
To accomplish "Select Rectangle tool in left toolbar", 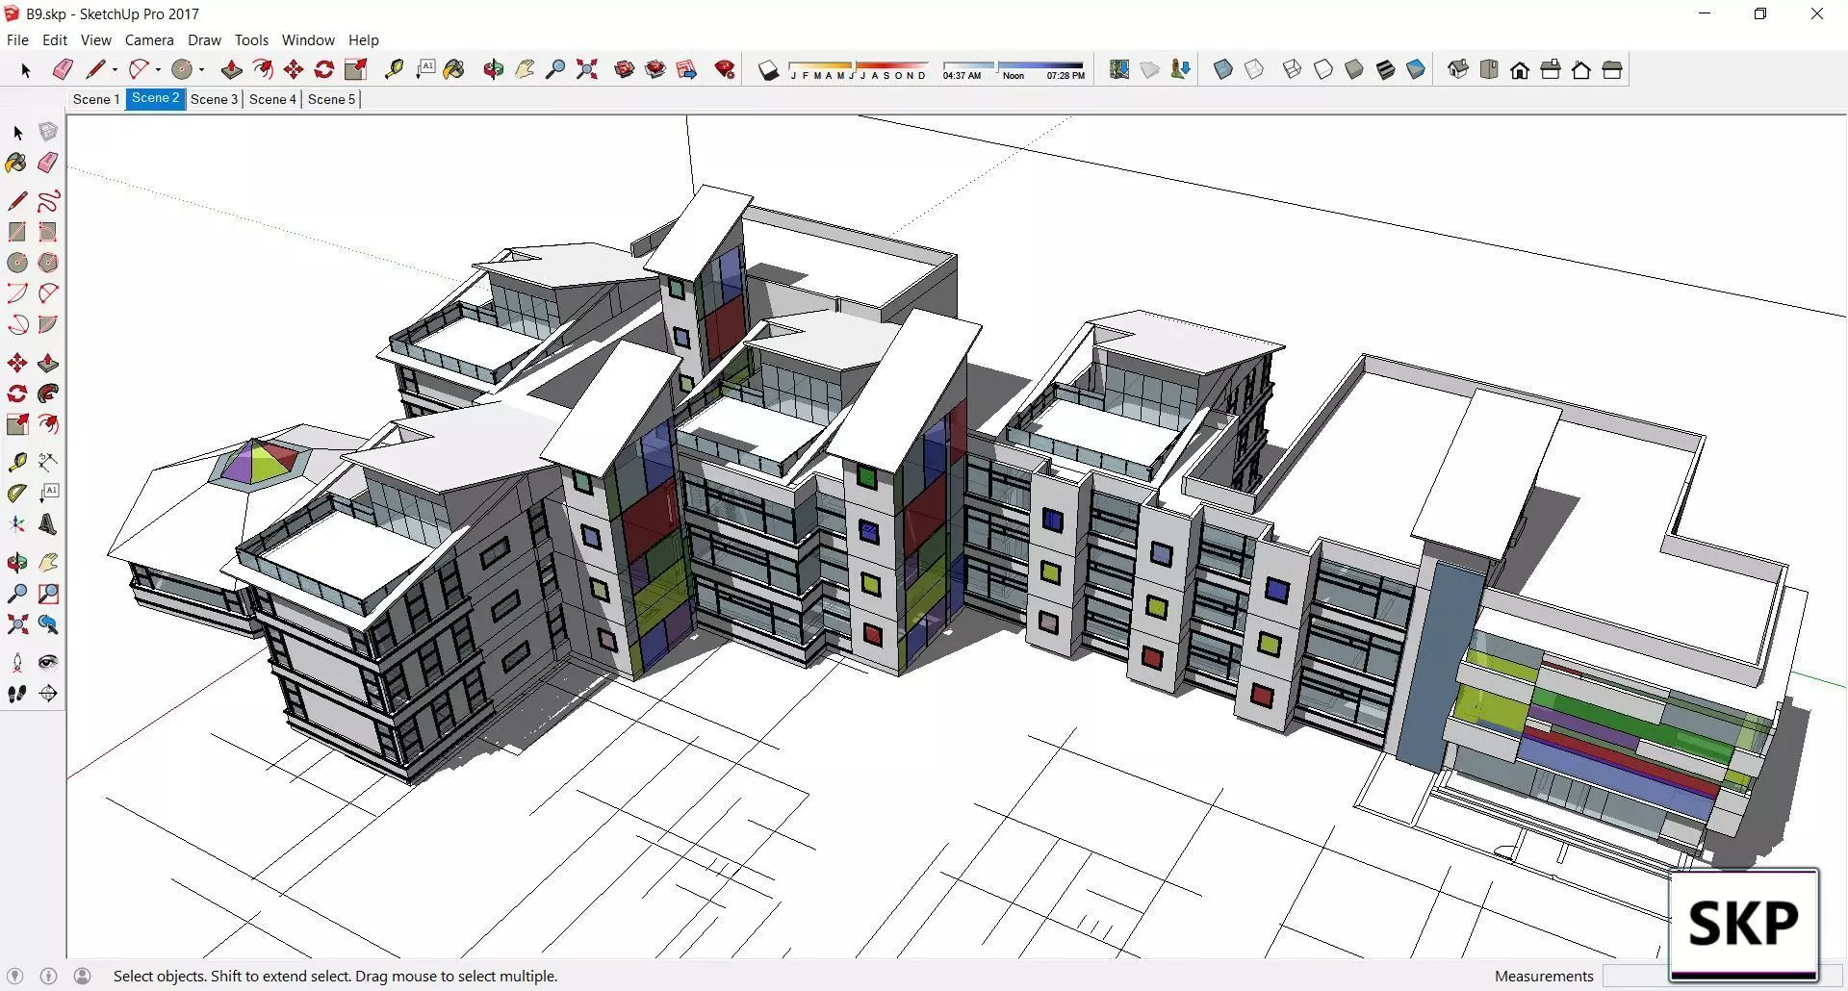I will coord(17,231).
